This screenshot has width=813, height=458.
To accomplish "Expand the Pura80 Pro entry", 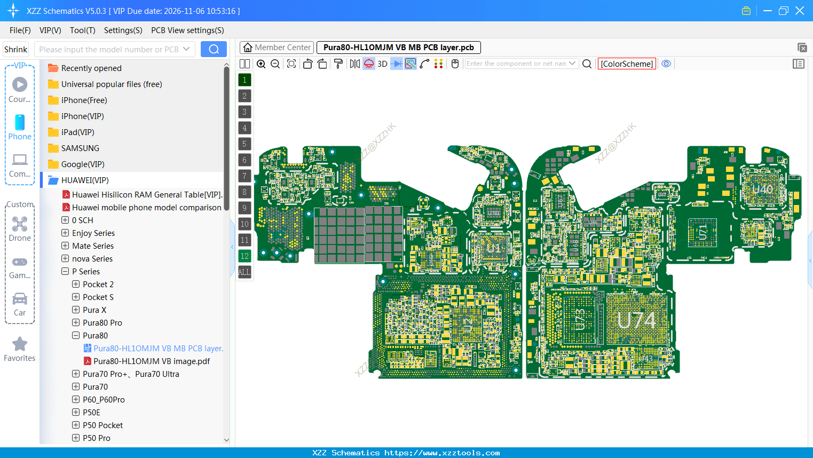I will coord(75,322).
